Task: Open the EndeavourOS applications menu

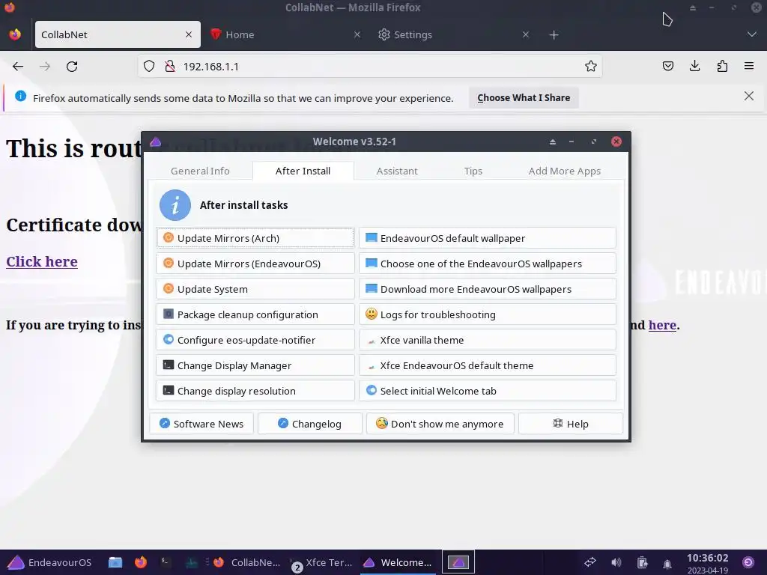Action: click(x=50, y=562)
